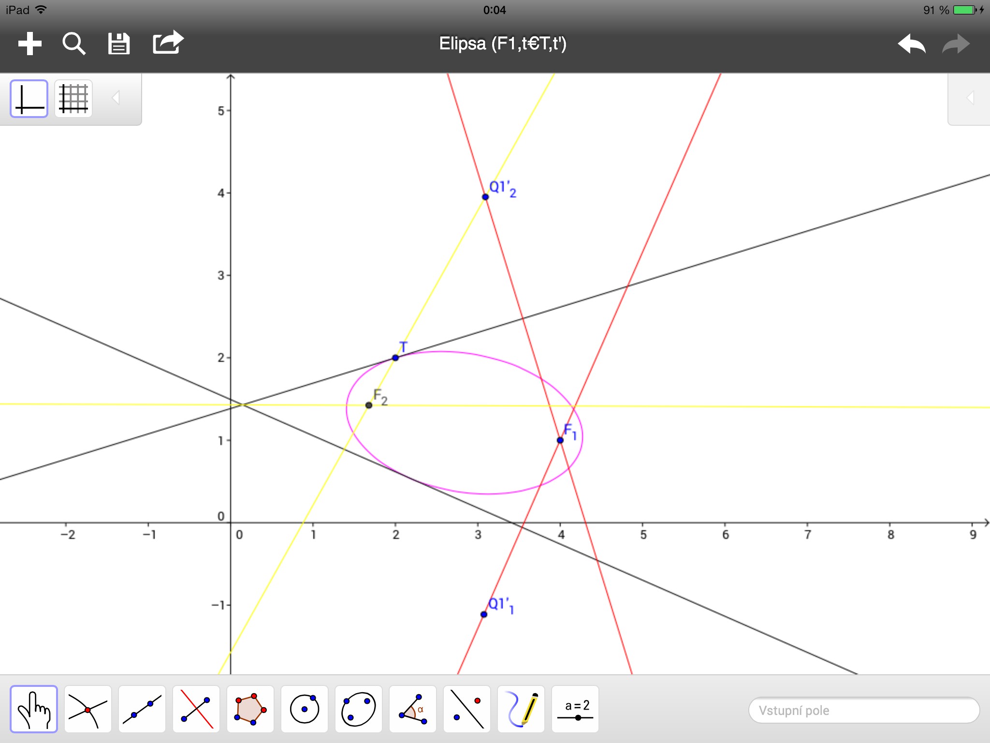Image resolution: width=990 pixels, height=743 pixels.
Task: Tap the share export icon
Action: (168, 43)
